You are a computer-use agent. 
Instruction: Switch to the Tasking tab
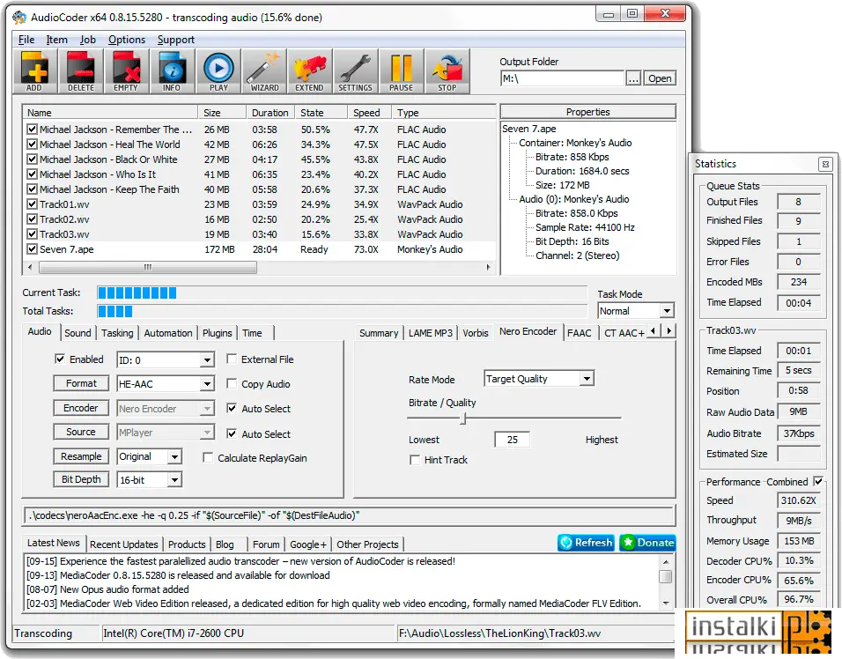(x=117, y=333)
